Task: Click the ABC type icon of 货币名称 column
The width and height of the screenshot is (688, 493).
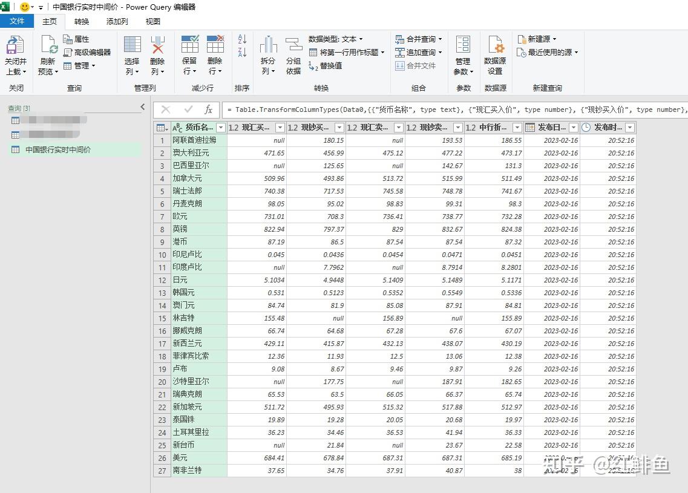Action: point(177,128)
